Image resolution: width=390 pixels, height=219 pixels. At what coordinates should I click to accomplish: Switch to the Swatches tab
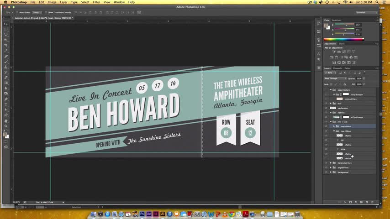(336, 20)
